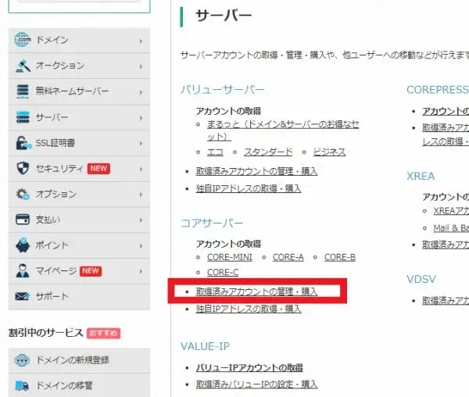This screenshot has width=469, height=397.
Task: Click the バリューIPアカウントの取得 link
Action: point(249,368)
